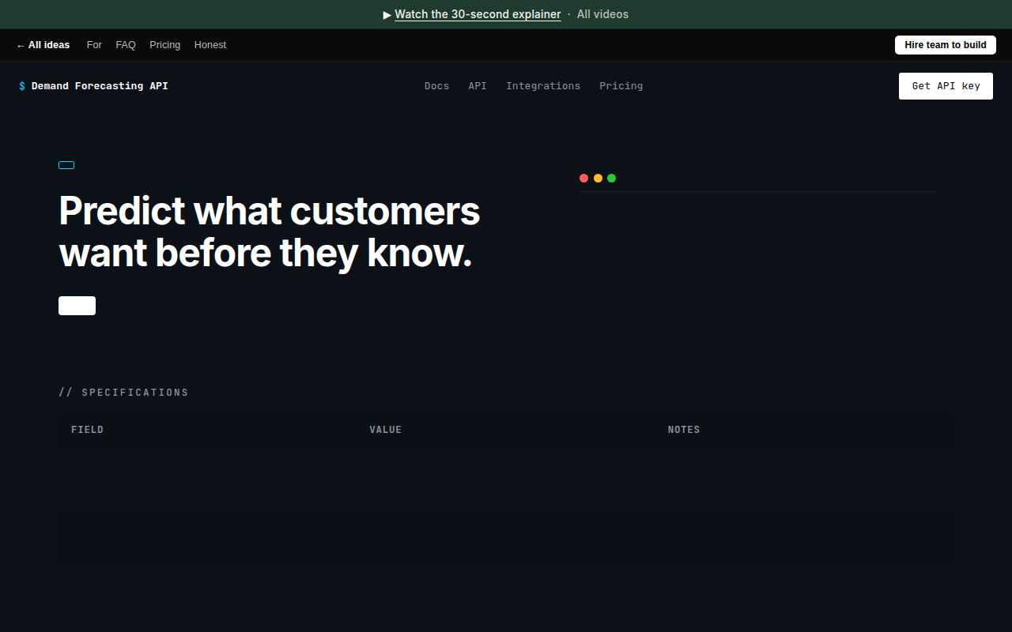Open the Honest menu item

coord(210,45)
